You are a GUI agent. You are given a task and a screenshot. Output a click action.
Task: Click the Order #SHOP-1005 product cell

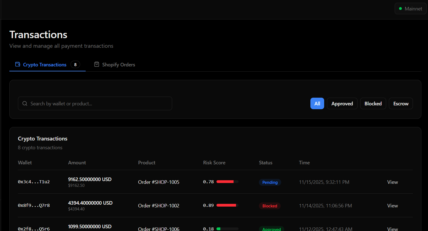[x=159, y=182]
